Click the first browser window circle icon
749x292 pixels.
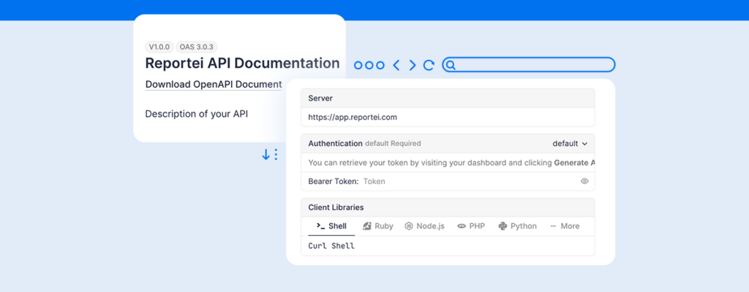(x=358, y=66)
